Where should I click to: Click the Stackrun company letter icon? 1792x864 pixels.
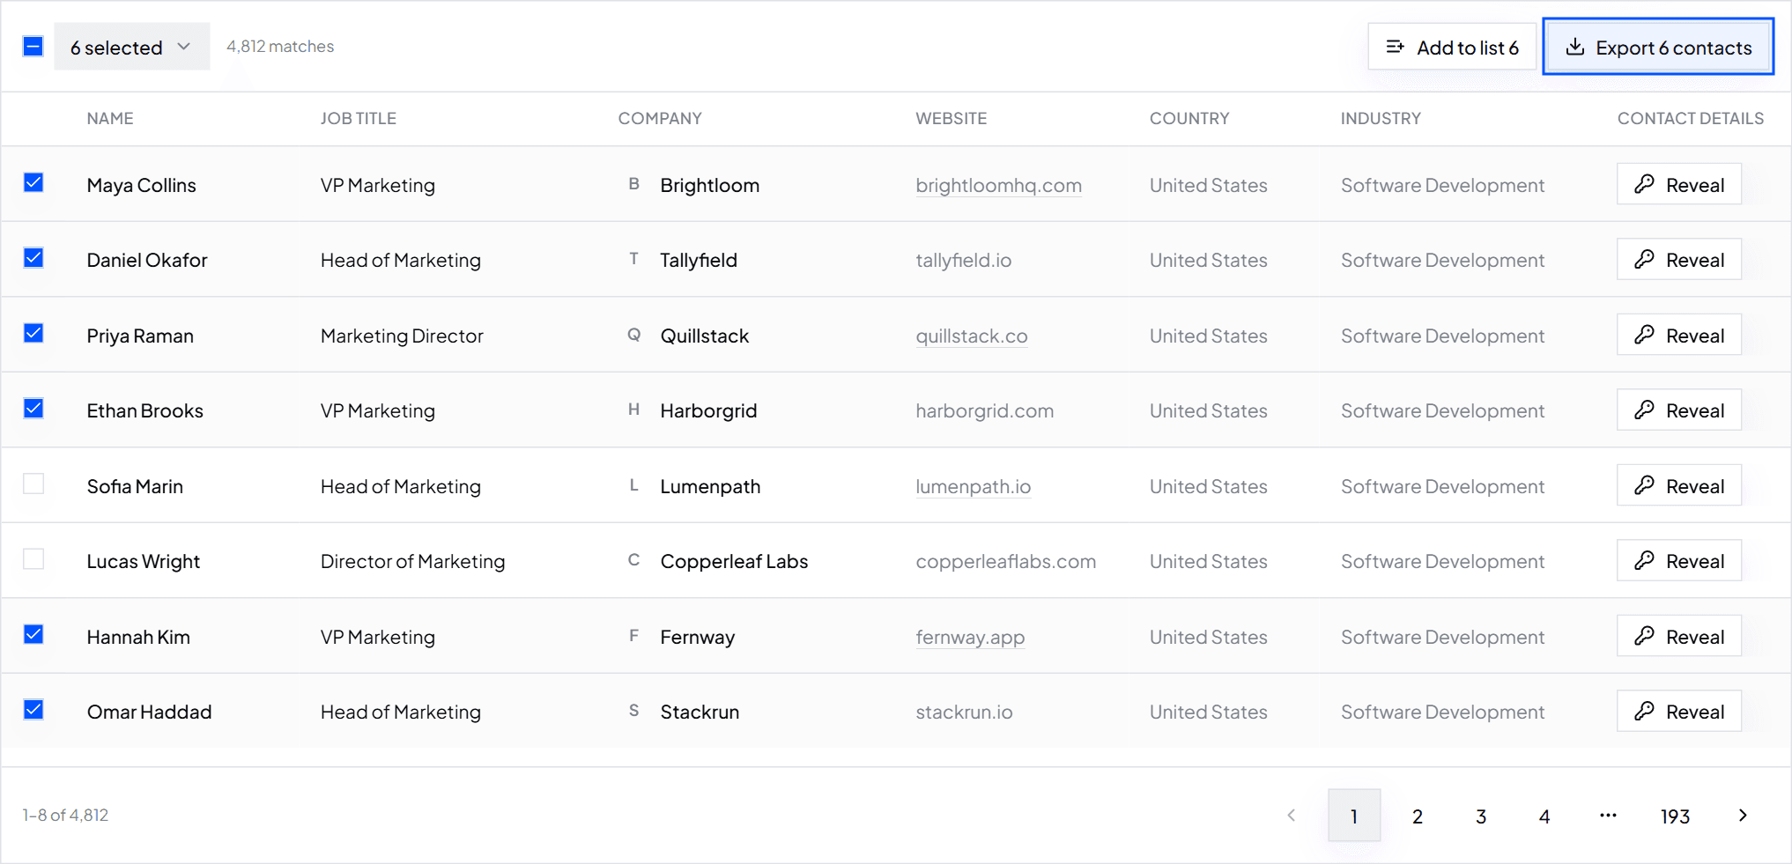[633, 711]
